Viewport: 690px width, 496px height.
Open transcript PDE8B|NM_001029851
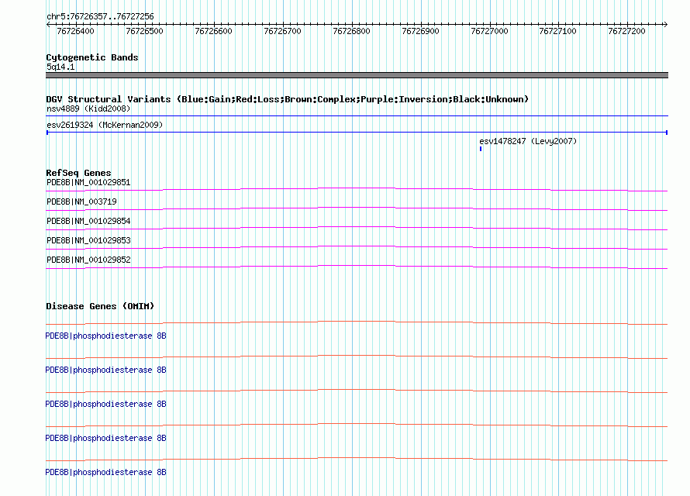[x=88, y=182]
